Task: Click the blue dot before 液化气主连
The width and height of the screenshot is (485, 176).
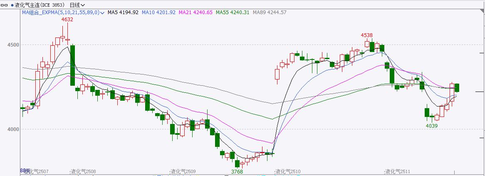Action: coord(12,5)
